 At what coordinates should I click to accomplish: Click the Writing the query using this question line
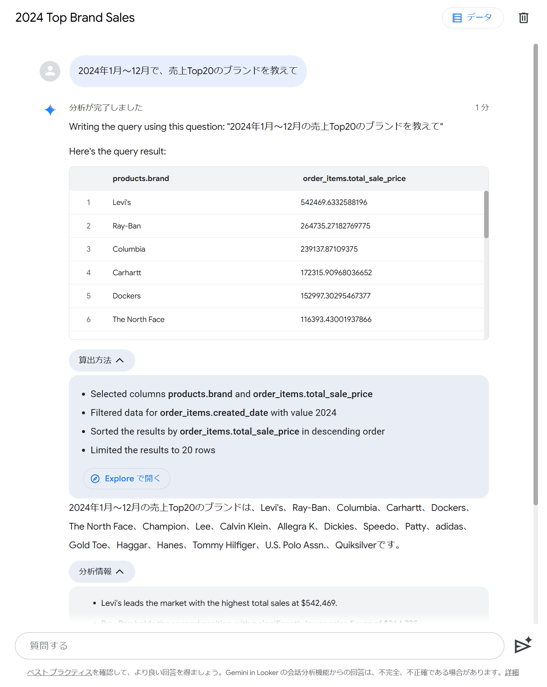256,127
